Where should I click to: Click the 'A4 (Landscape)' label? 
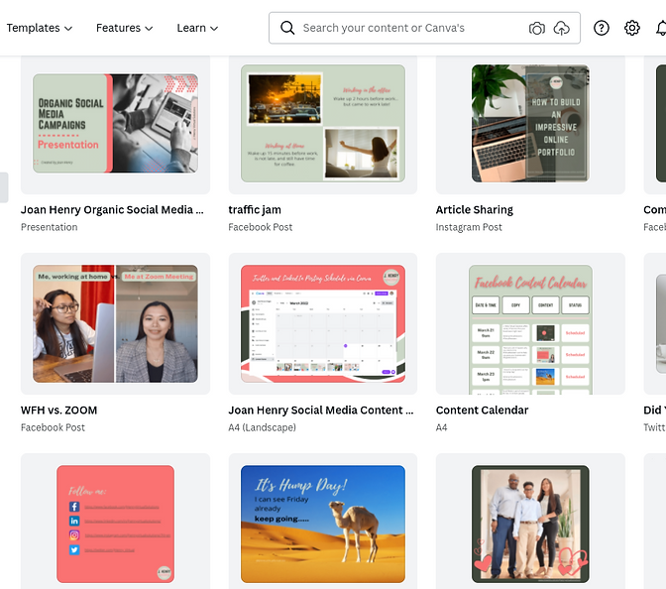coord(262,427)
